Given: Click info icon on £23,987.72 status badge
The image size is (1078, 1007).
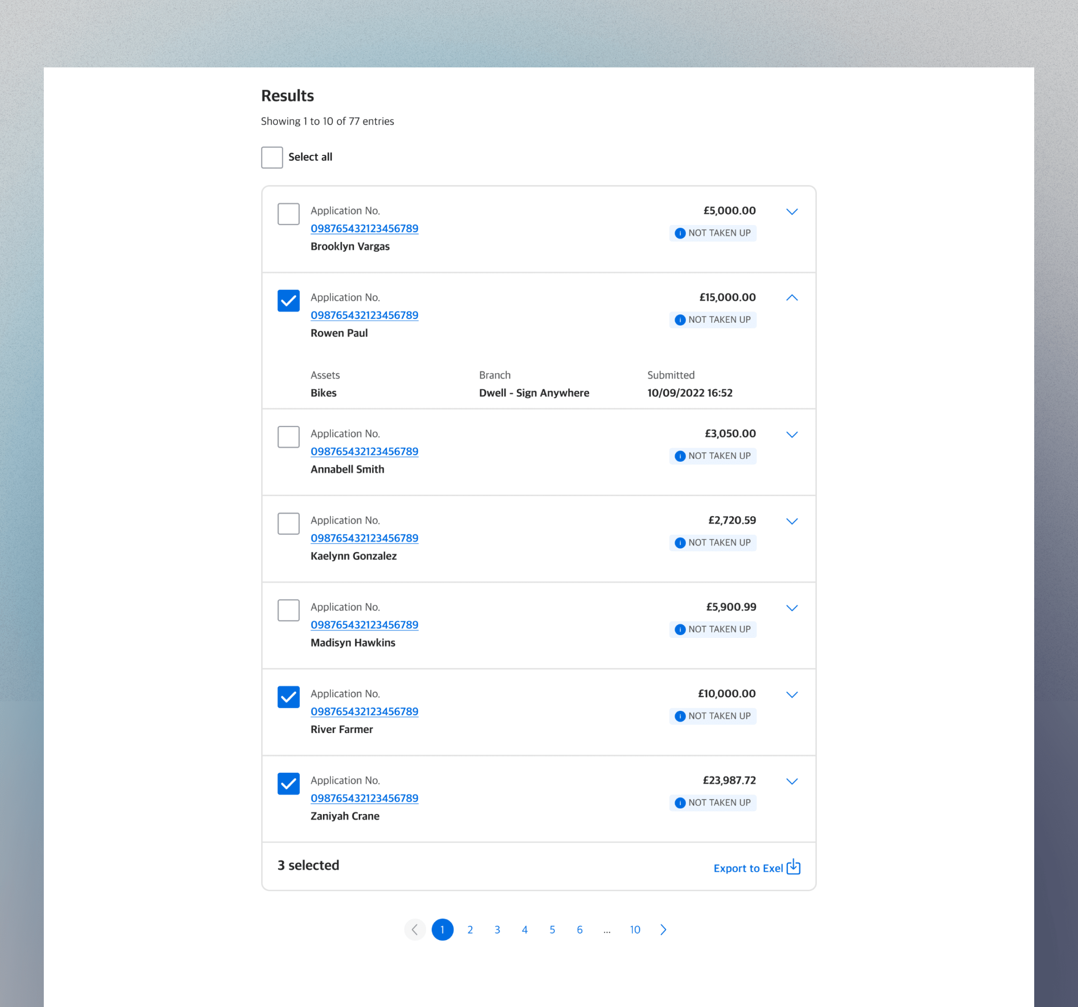Looking at the screenshot, I should click(x=680, y=803).
